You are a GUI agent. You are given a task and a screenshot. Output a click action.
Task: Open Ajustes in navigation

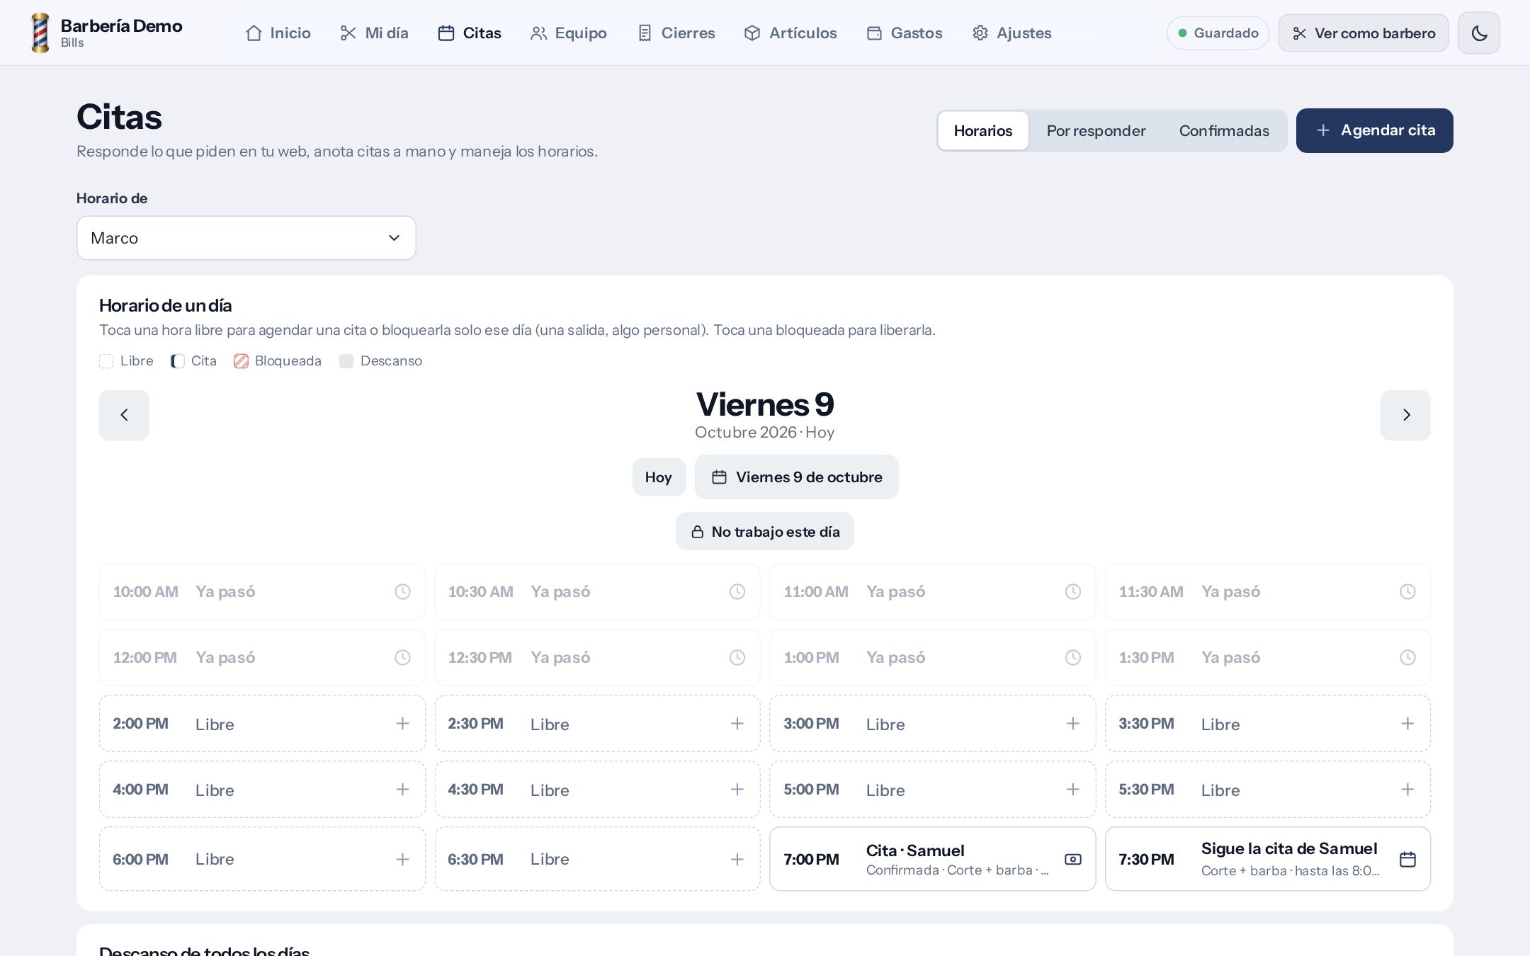click(1011, 33)
